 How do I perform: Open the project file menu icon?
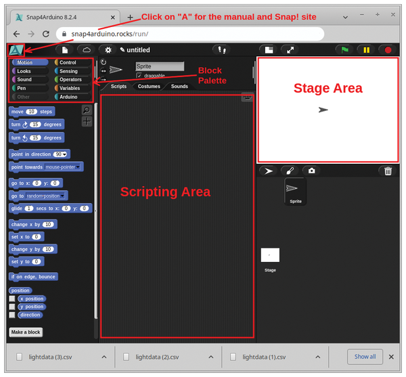coord(65,49)
